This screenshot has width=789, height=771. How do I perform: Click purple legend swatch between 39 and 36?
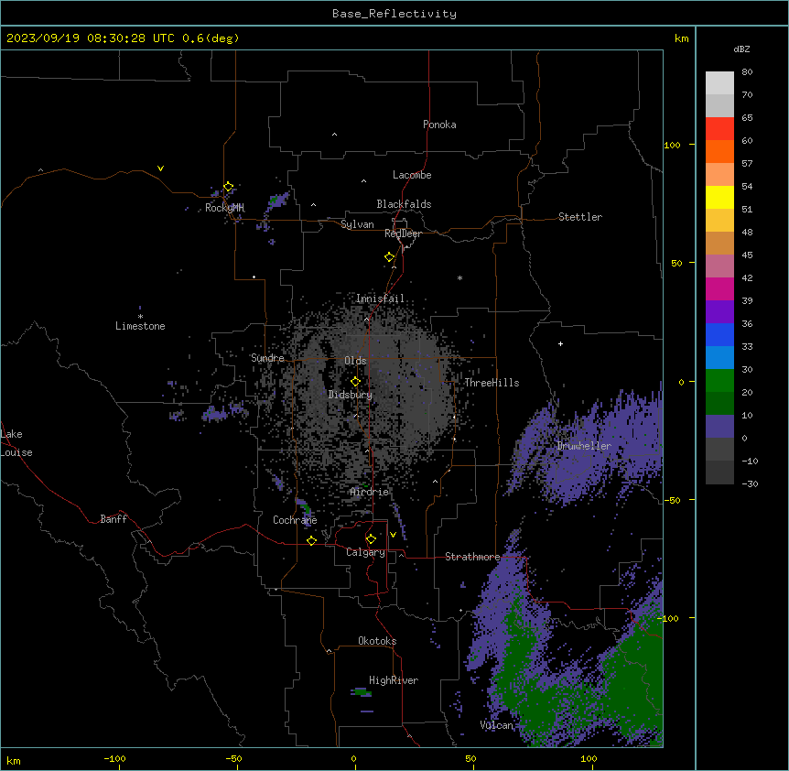(x=719, y=312)
